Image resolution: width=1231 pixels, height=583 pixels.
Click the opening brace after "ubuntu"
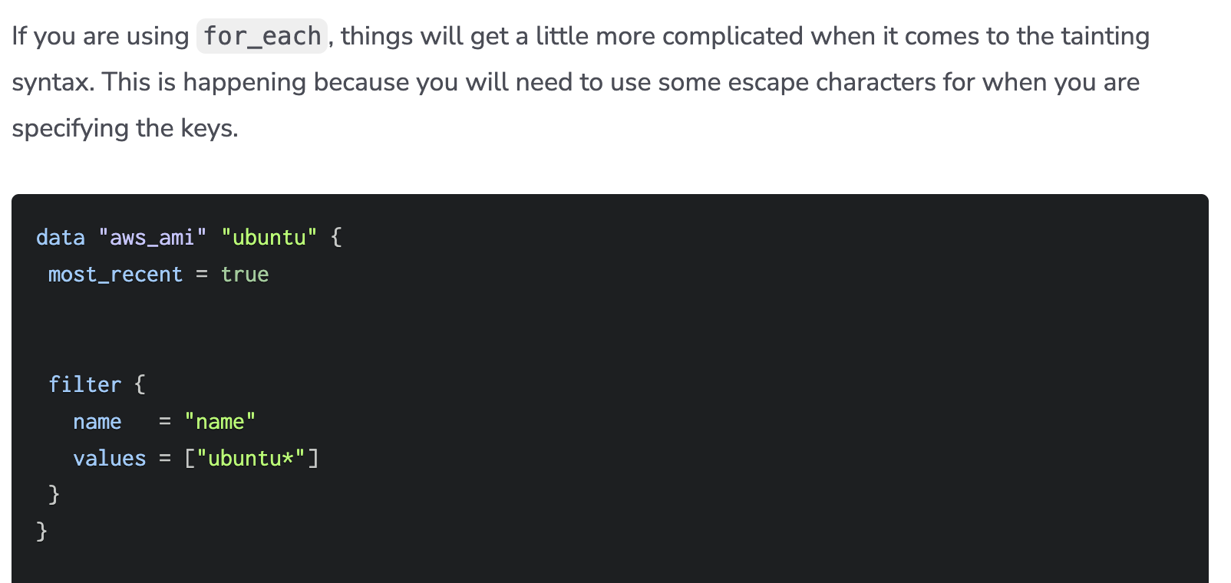[336, 238]
